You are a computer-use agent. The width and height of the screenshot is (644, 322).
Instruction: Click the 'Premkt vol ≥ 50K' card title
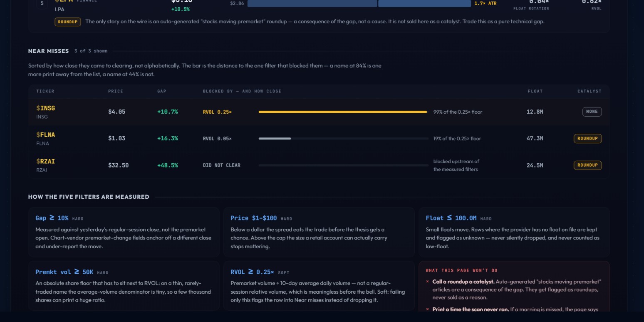point(64,272)
